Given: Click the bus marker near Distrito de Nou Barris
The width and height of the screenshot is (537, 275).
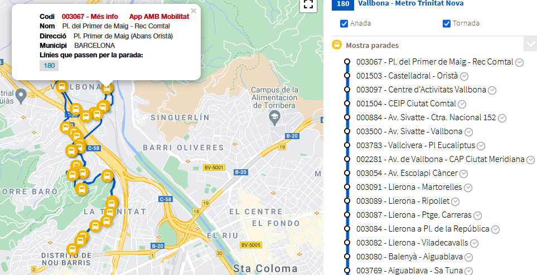Looking at the screenshot, I should (72, 249).
